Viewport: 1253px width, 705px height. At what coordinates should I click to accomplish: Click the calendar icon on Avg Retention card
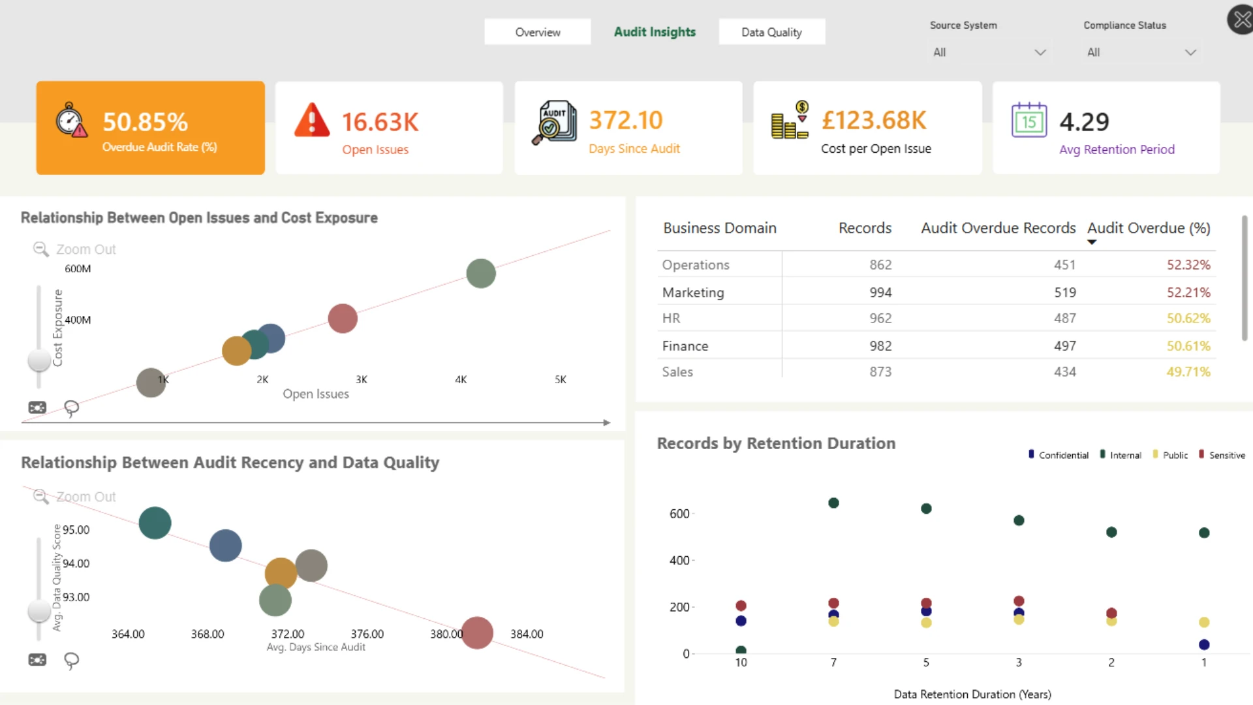tap(1029, 120)
